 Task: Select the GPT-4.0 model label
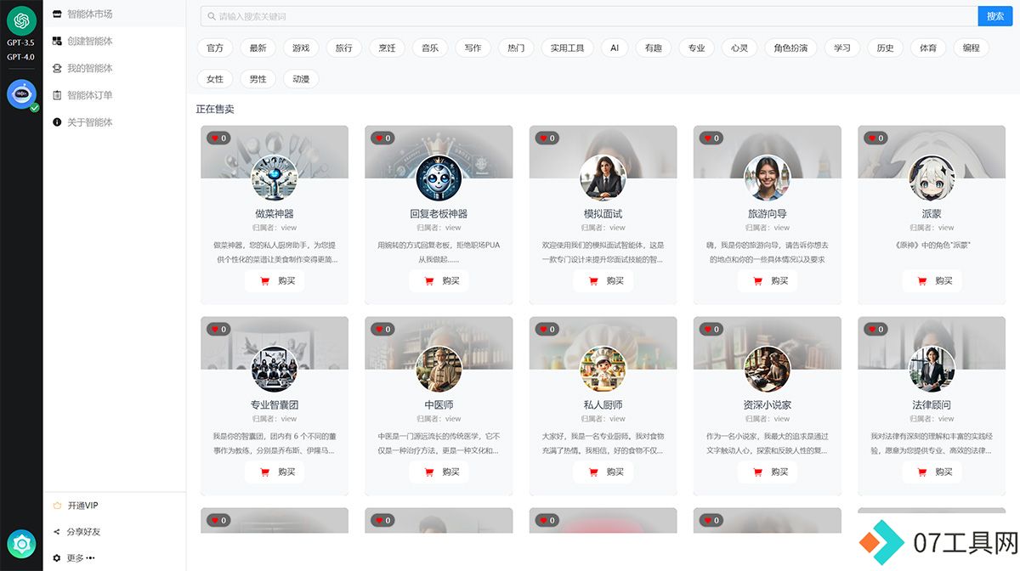[x=21, y=57]
